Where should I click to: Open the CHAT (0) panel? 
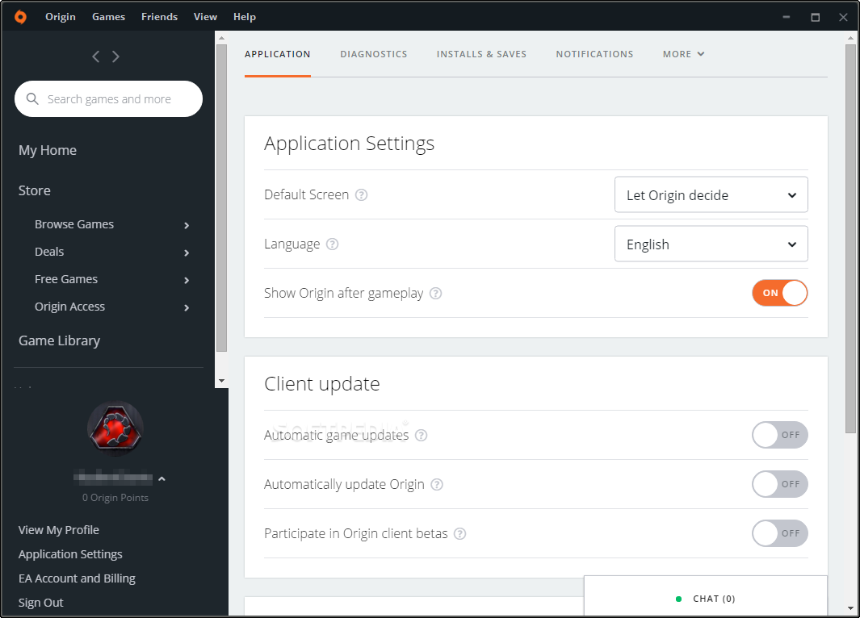pyautogui.click(x=706, y=597)
